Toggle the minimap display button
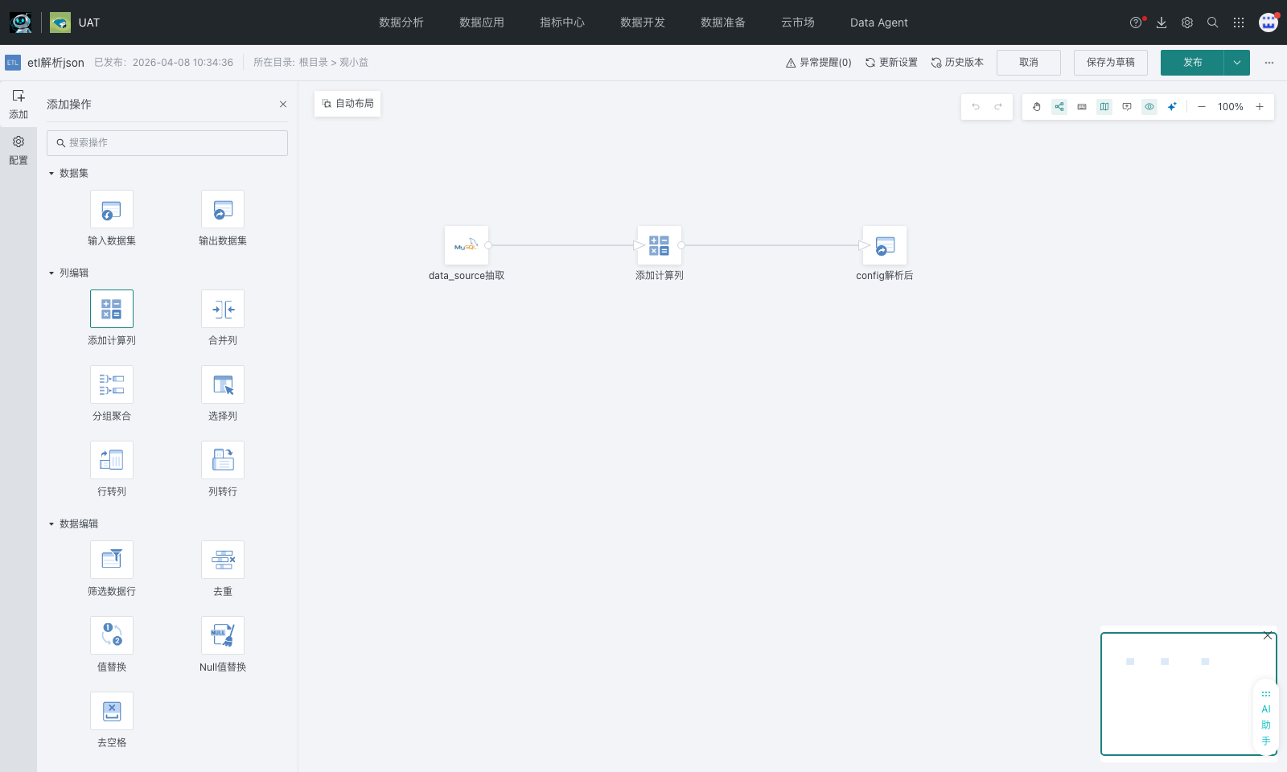Screen dimensions: 1287x772 coord(1104,107)
